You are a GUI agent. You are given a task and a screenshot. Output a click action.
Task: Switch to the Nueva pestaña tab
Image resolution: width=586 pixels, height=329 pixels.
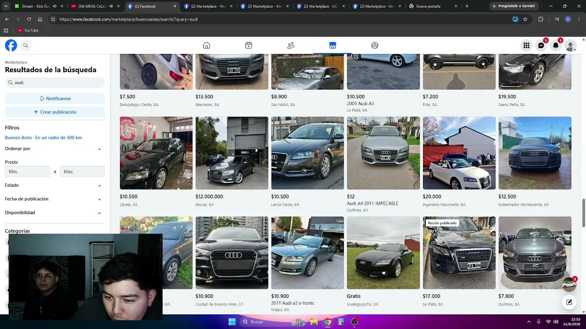(434, 6)
